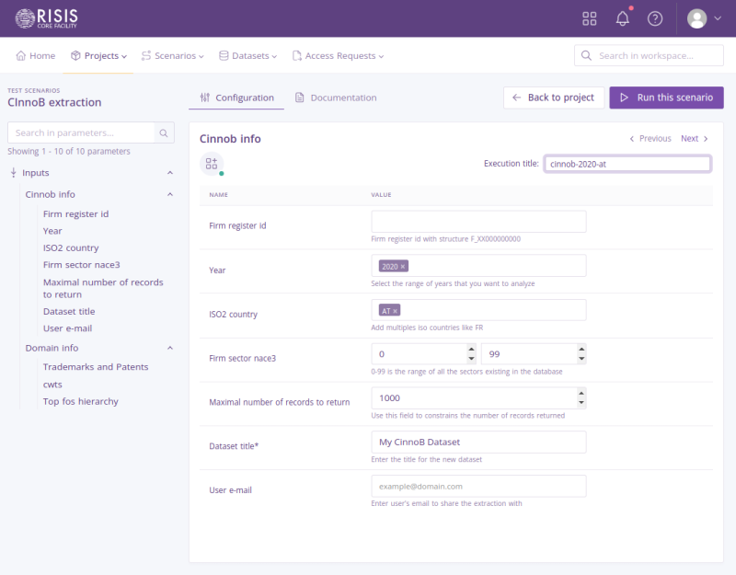This screenshot has height=575, width=736.
Task: Open the Access Requests menu
Action: pos(338,56)
